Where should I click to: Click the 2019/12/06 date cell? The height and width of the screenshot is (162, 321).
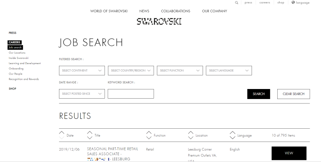click(x=69, y=149)
